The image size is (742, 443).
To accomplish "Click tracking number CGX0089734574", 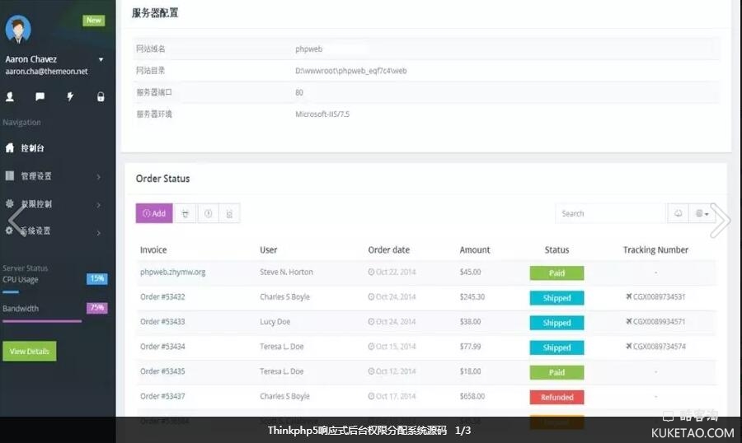I will coord(660,347).
